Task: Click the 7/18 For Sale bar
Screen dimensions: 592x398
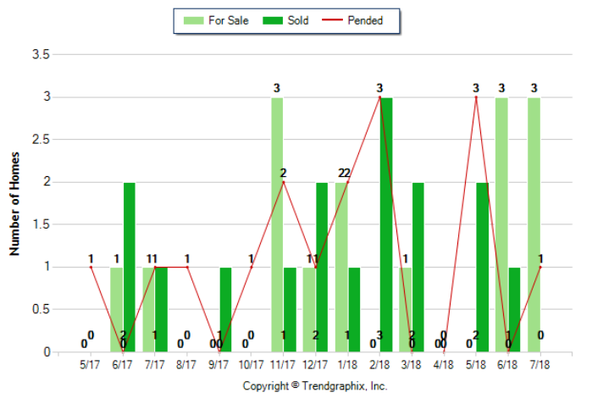Action: click(534, 224)
